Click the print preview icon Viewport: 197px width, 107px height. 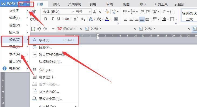coord(33,29)
